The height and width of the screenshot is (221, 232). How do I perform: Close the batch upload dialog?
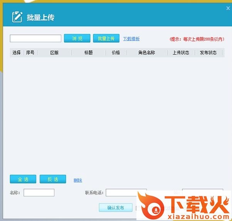[228, 8]
